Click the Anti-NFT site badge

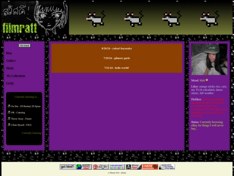pos(101,167)
